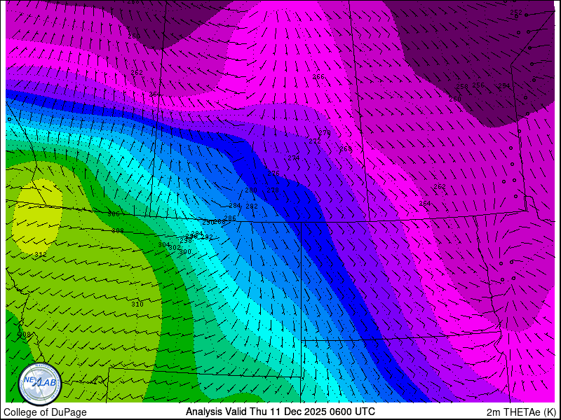Click the 270 contour label
The width and height of the screenshot is (561, 420).
[325, 133]
